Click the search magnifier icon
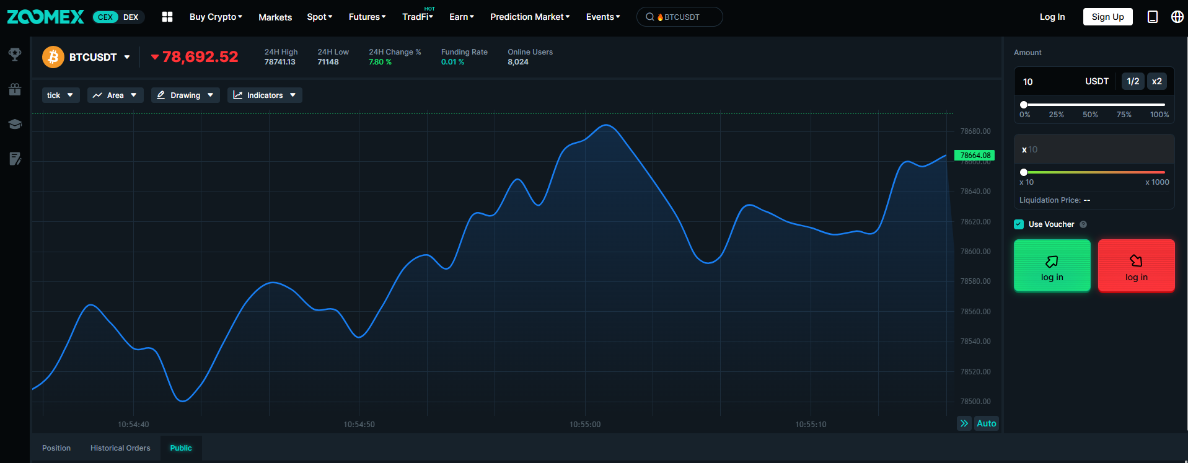This screenshot has width=1188, height=463. pos(649,17)
